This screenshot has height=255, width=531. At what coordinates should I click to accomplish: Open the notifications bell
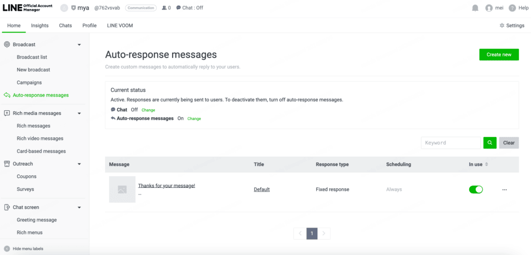475,8
